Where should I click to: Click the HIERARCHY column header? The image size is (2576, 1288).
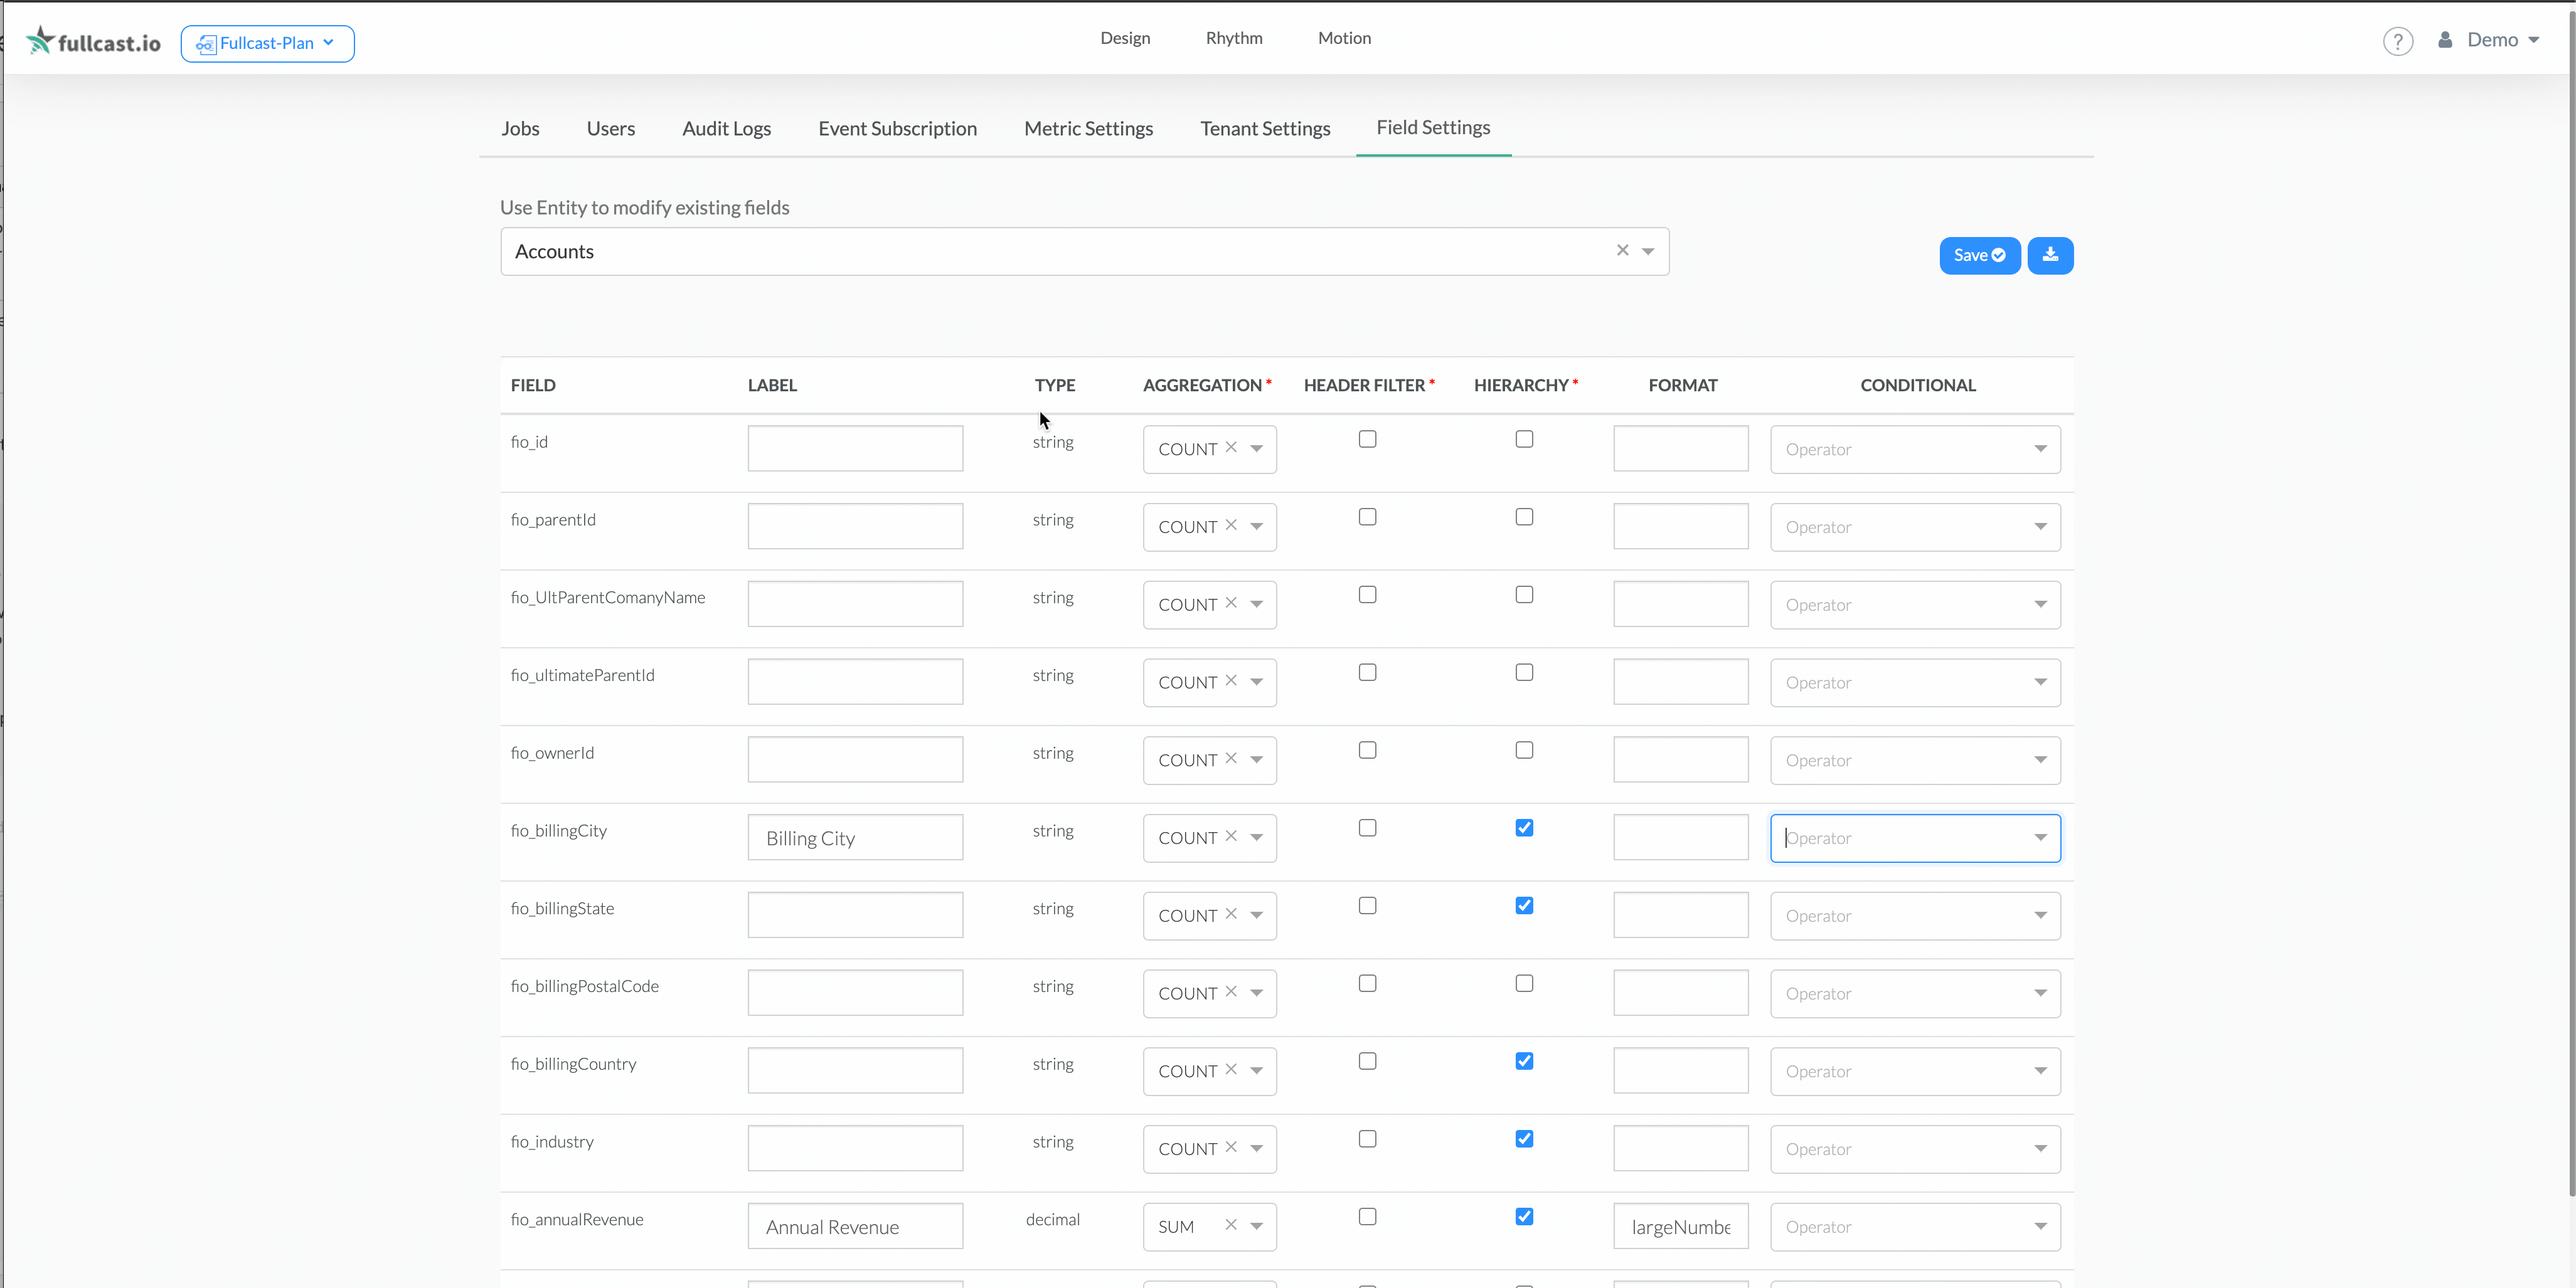[x=1521, y=386]
